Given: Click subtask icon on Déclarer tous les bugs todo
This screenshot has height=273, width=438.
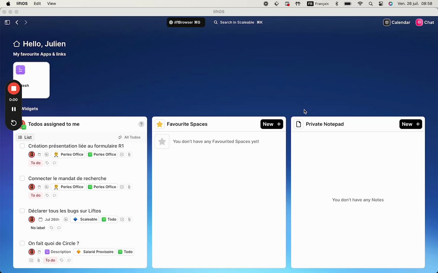Looking at the screenshot, I should pyautogui.click(x=122, y=219).
